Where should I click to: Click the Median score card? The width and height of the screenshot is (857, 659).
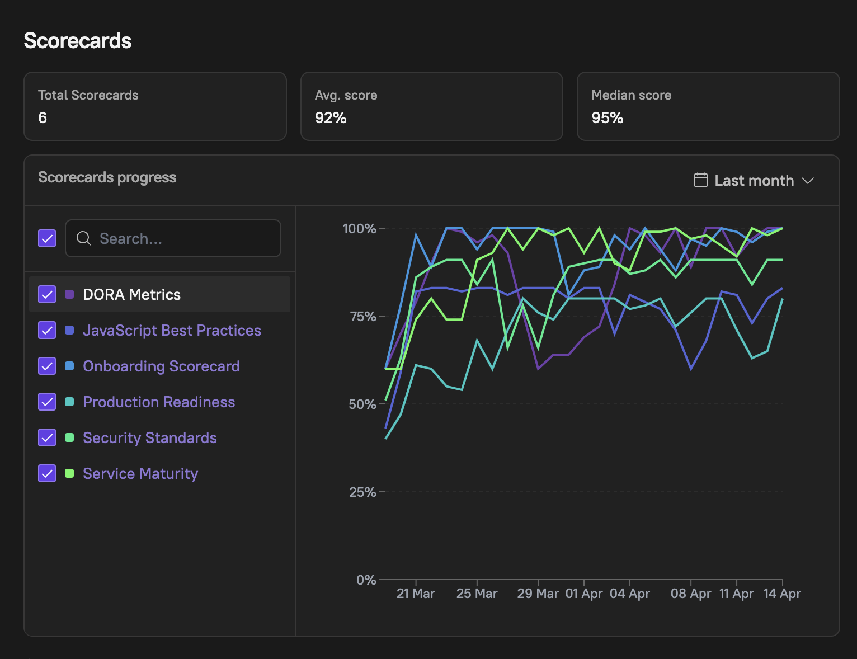708,106
